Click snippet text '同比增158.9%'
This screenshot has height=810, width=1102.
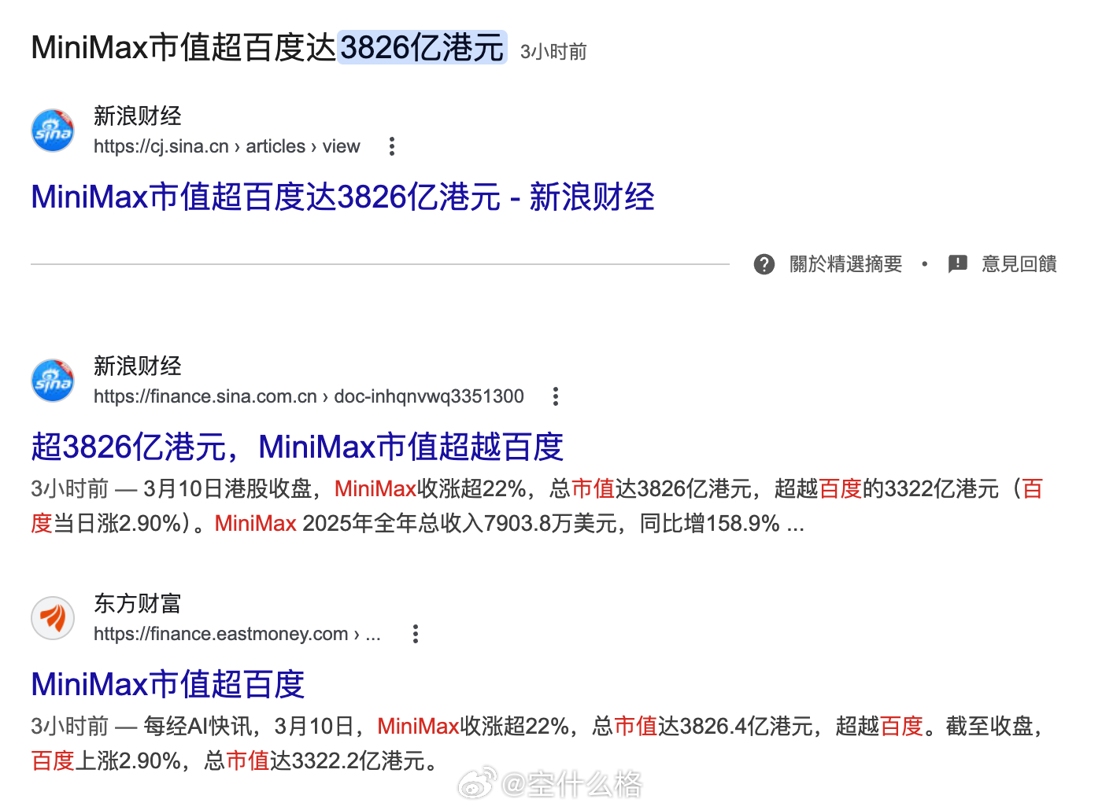pos(709,524)
